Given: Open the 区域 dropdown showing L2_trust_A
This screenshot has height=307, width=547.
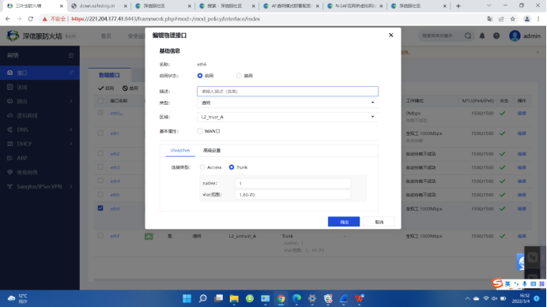Looking at the screenshot, I should pyautogui.click(x=288, y=117).
